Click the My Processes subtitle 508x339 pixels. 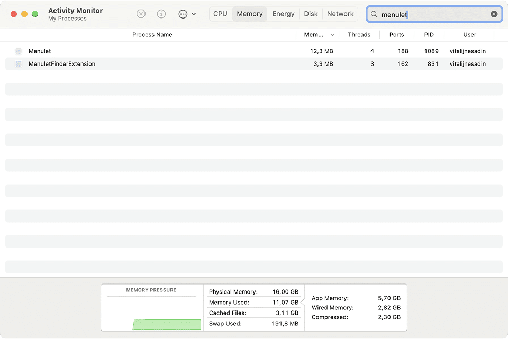67,19
